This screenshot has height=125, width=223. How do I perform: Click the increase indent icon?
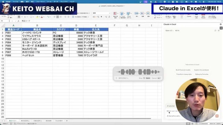coord(68,17)
